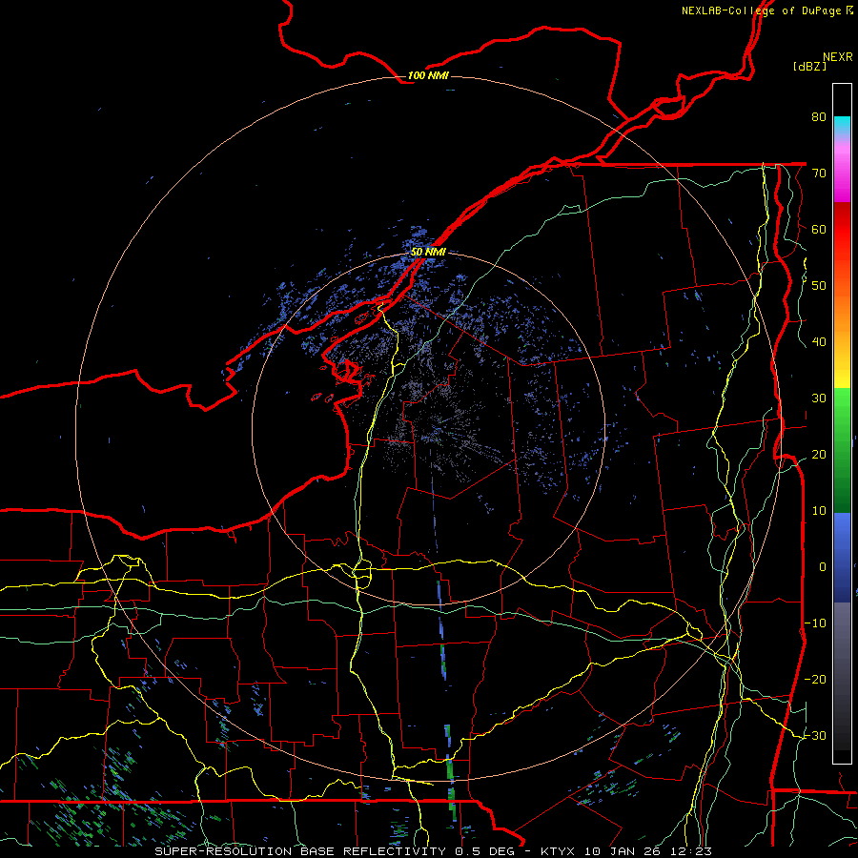Click the NEXR label above the scale

click(x=838, y=57)
